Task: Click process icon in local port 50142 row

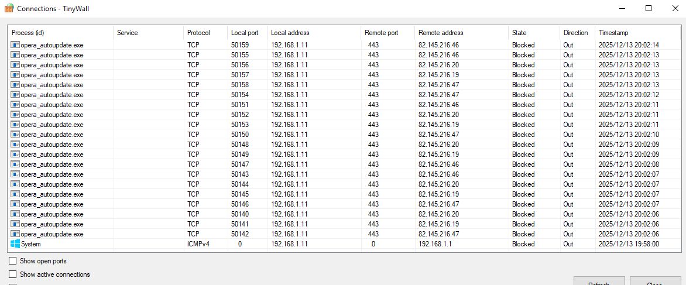Action: click(x=15, y=234)
